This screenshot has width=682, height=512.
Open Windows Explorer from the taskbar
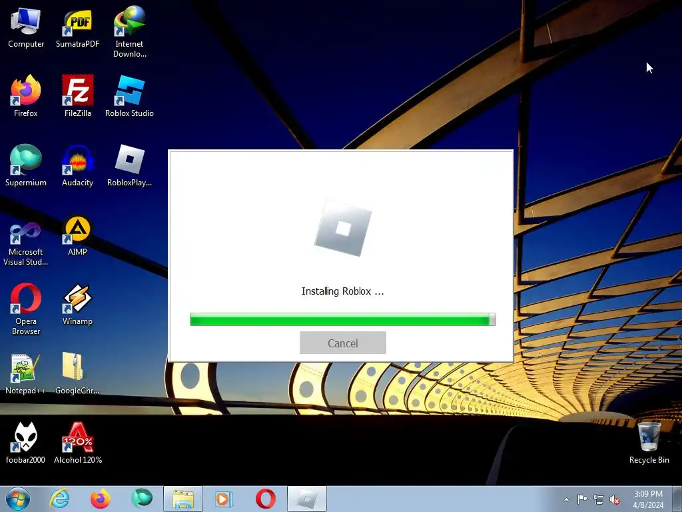[x=183, y=499]
